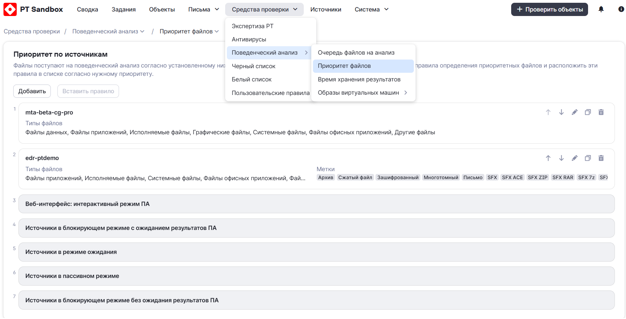Click the SFX ACE tag
The width and height of the screenshot is (626, 319).
coord(512,177)
